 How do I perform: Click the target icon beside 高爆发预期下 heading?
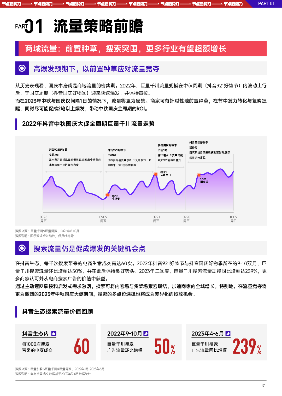[x=22, y=68]
